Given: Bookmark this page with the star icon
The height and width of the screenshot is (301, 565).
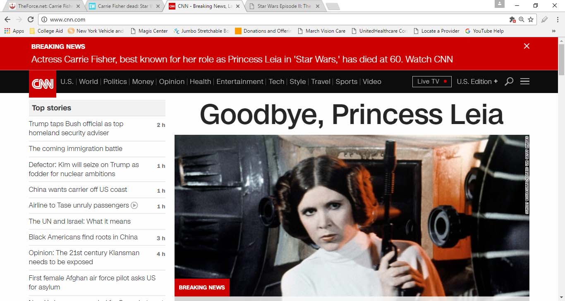Looking at the screenshot, I should [x=531, y=19].
